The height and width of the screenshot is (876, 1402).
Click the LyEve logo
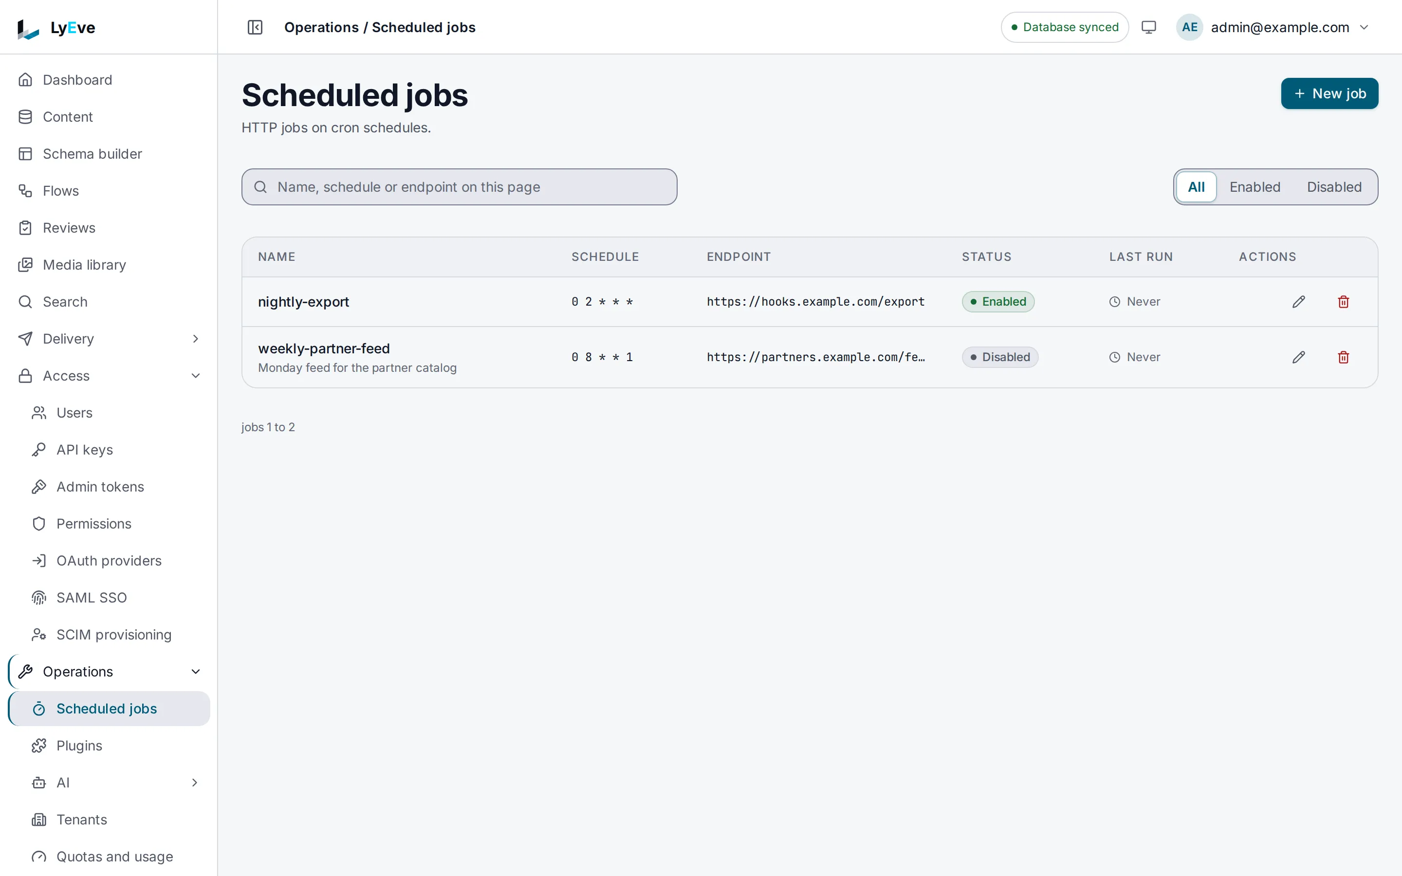coord(56,28)
